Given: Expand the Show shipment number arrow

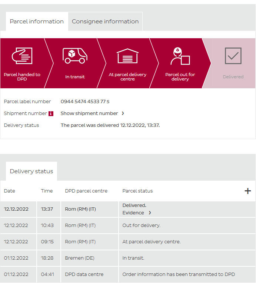Looking at the screenshot, I should 123,113.
